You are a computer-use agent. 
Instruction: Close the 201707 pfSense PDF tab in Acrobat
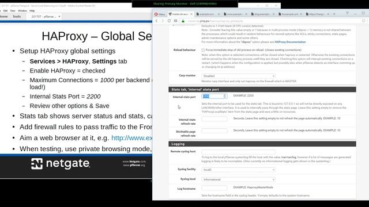tap(59, 17)
